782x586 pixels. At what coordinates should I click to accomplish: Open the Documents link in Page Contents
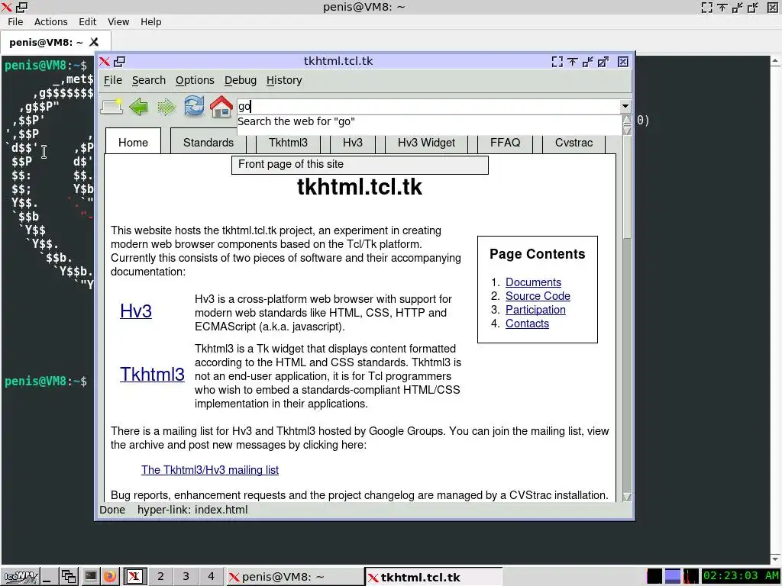(x=533, y=282)
